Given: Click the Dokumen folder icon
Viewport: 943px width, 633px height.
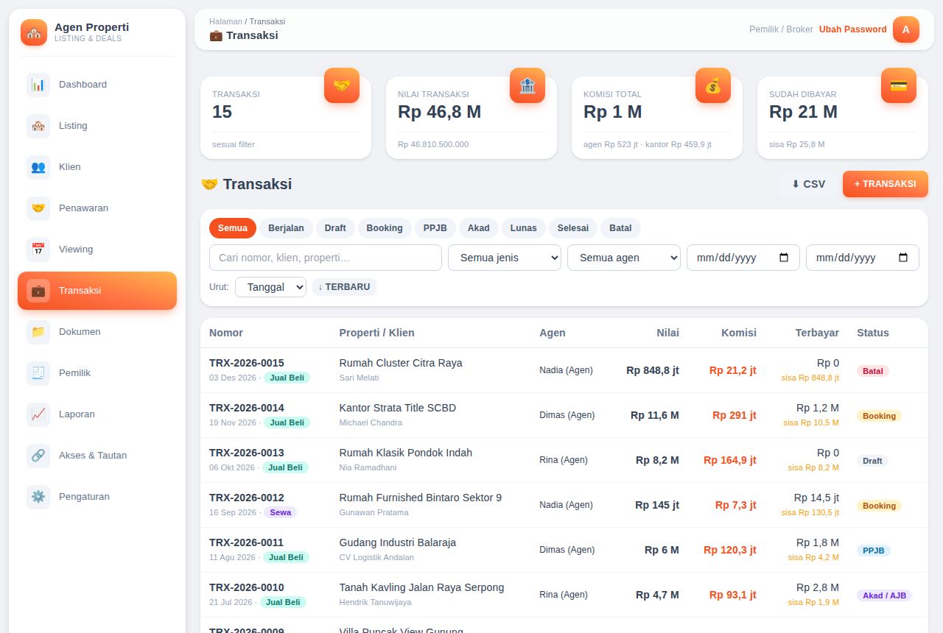Looking at the screenshot, I should click(38, 332).
